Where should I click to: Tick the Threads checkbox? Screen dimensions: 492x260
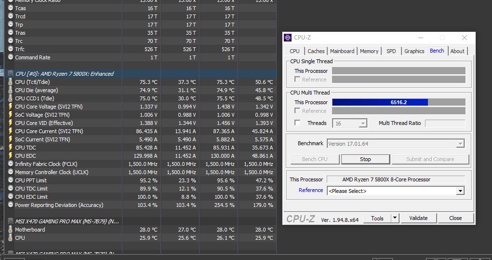[297, 123]
